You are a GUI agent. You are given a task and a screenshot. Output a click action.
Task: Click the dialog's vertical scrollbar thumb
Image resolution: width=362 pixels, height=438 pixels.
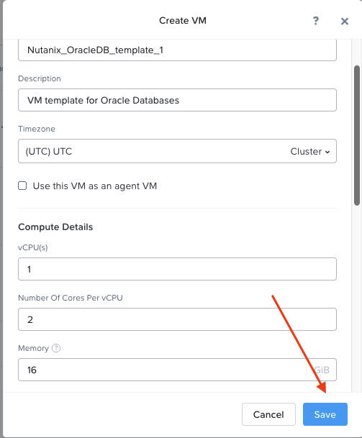click(x=357, y=135)
